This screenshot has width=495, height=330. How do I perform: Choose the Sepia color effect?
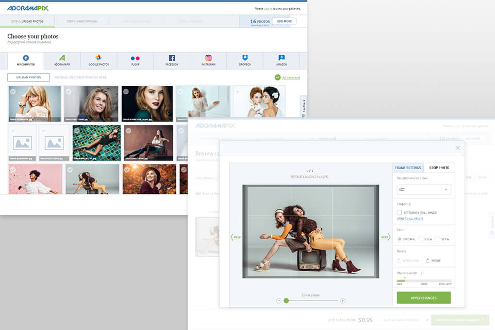(438, 239)
